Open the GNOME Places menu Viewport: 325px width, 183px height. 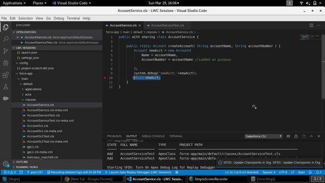pyautogui.click(x=40, y=3)
